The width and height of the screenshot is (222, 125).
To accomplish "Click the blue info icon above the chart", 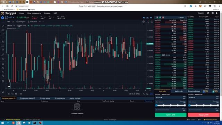I will click(144, 18).
